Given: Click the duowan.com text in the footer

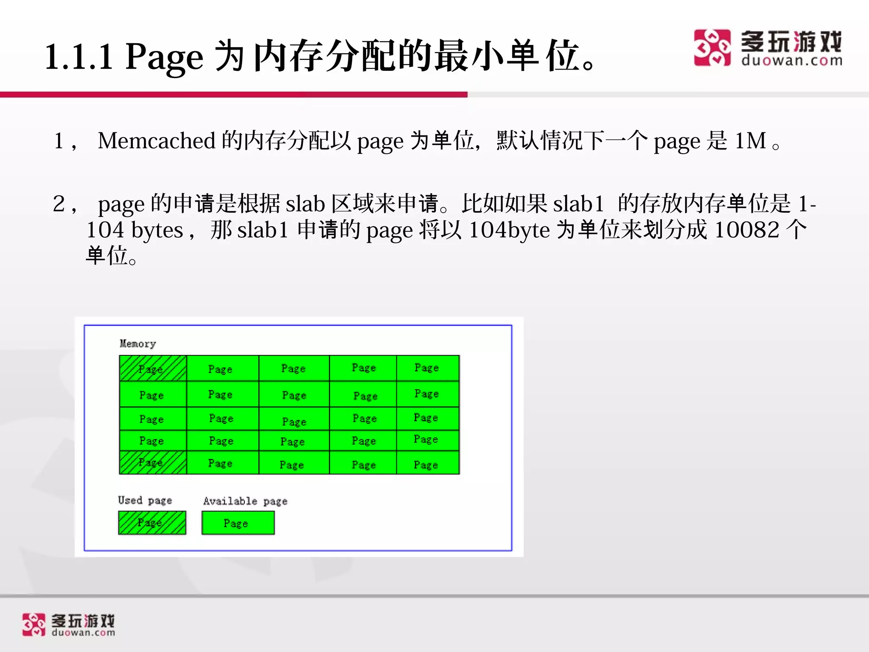Looking at the screenshot, I should 83,632.
